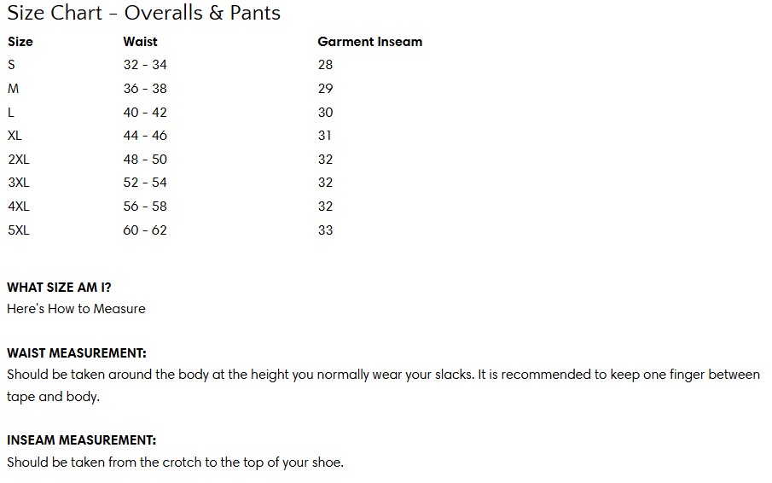The height and width of the screenshot is (483, 772).
Task: Click the XL size label
Action: tap(15, 136)
